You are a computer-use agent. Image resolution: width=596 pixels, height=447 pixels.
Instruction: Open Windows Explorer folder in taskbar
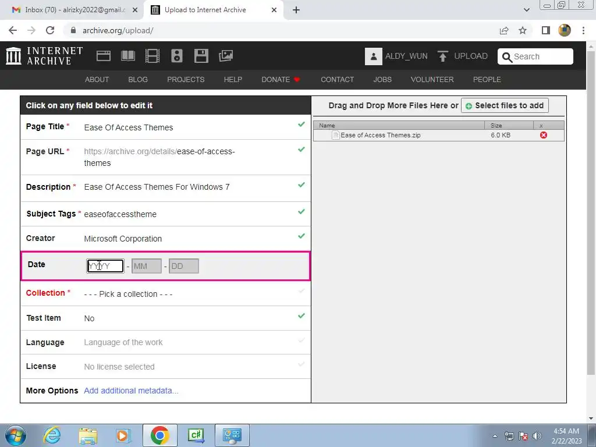(88, 435)
